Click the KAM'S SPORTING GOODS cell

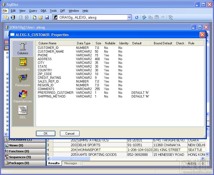point(102,155)
